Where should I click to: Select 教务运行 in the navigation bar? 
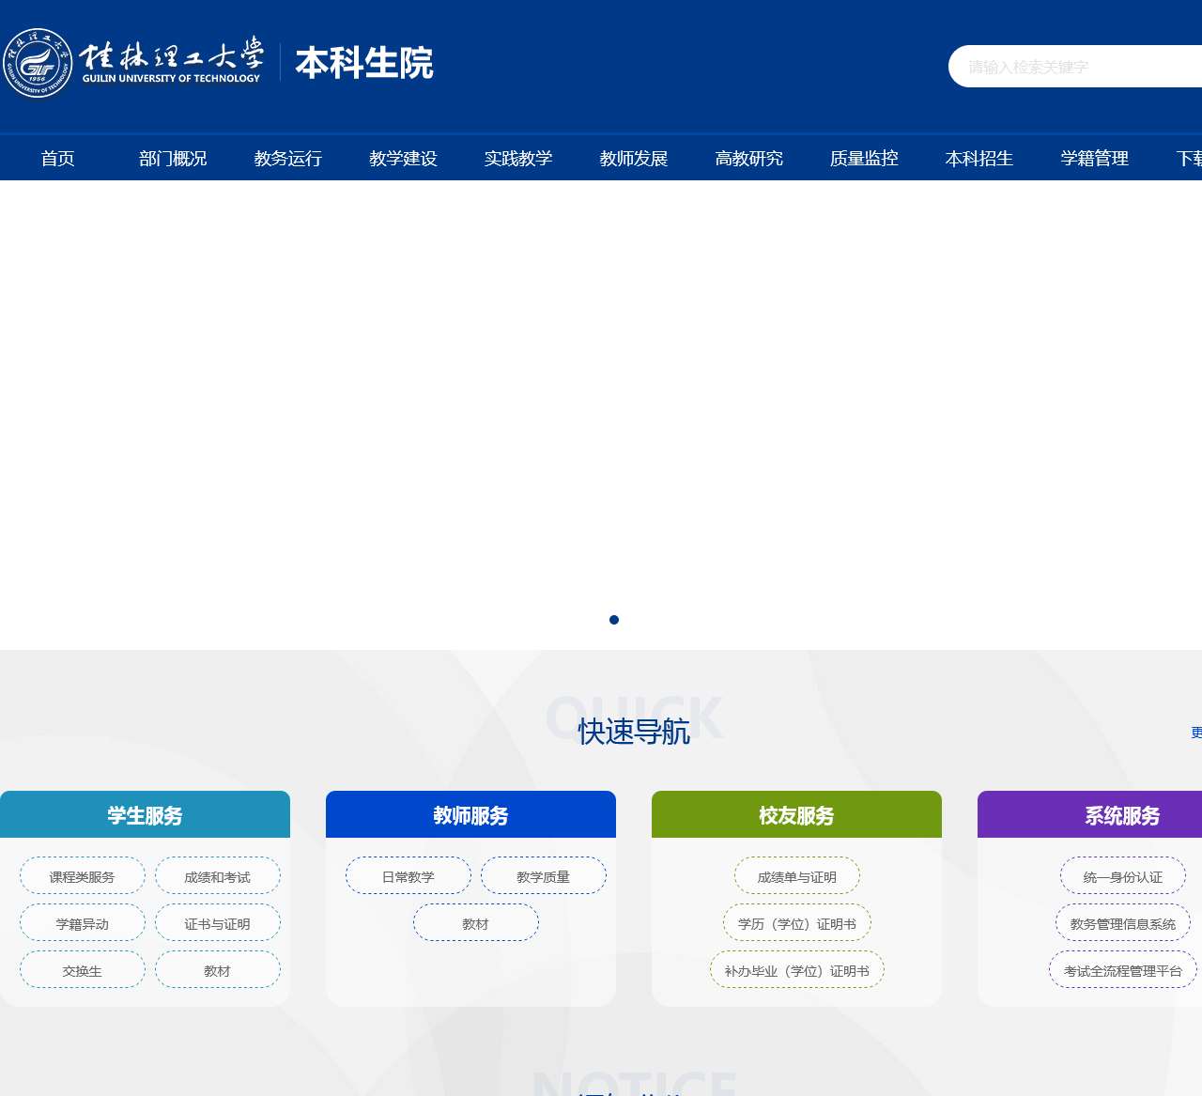pyautogui.click(x=288, y=159)
